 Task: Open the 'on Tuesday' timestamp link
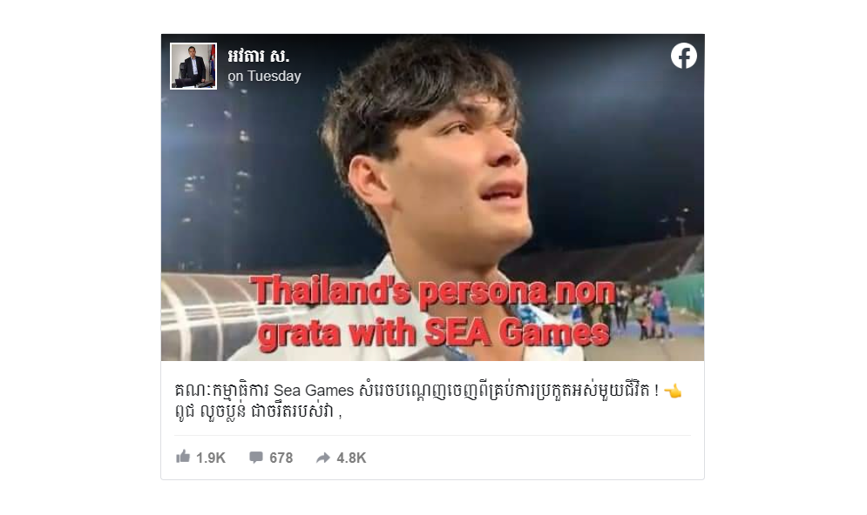tap(264, 77)
